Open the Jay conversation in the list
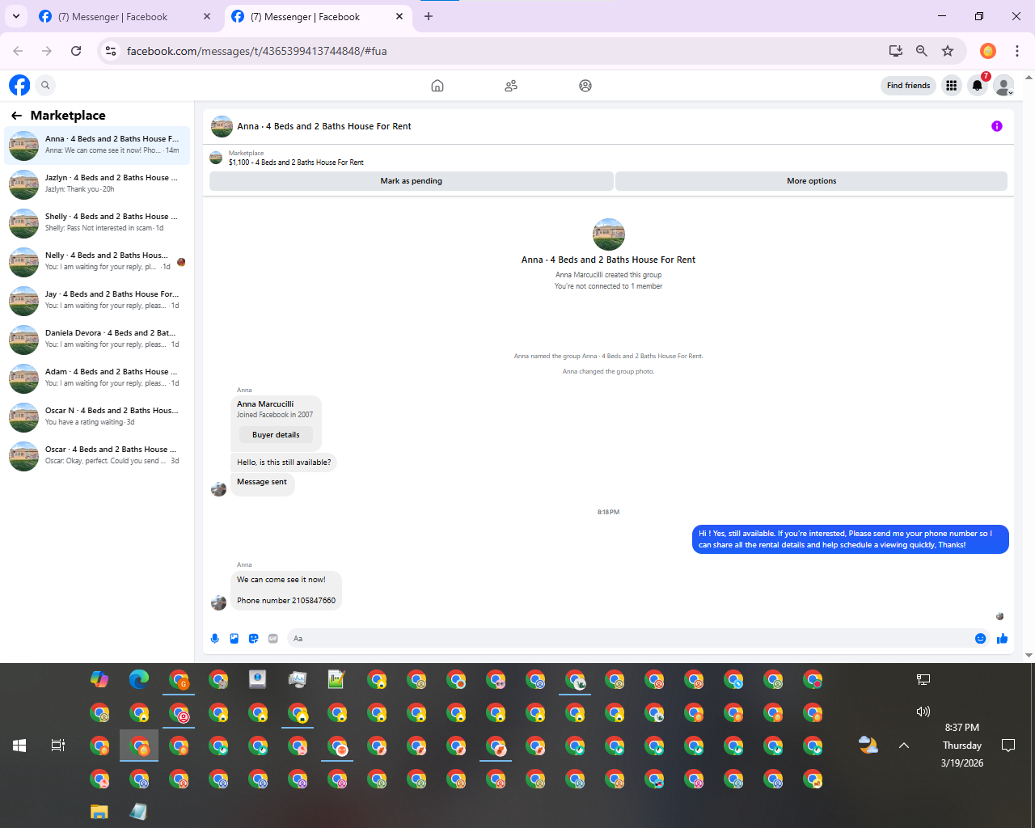Screen dimensions: 1035x828 pyautogui.click(x=97, y=300)
